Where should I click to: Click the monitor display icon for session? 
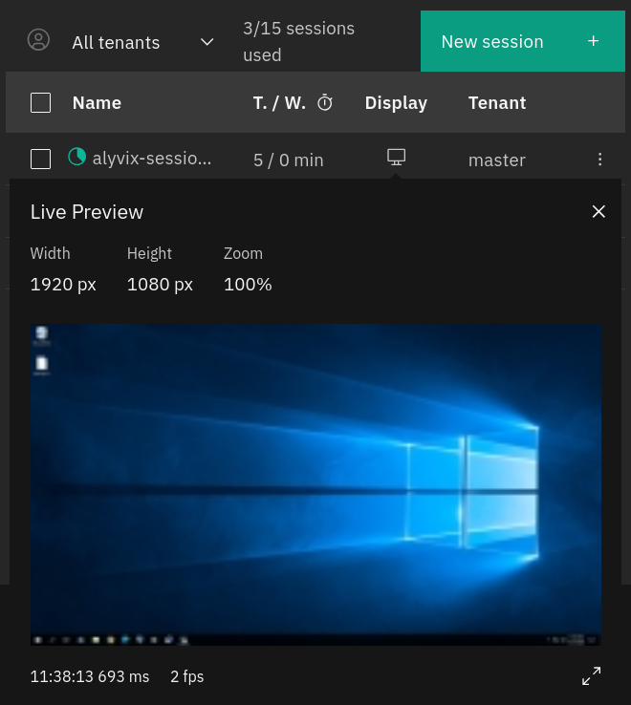(x=396, y=158)
